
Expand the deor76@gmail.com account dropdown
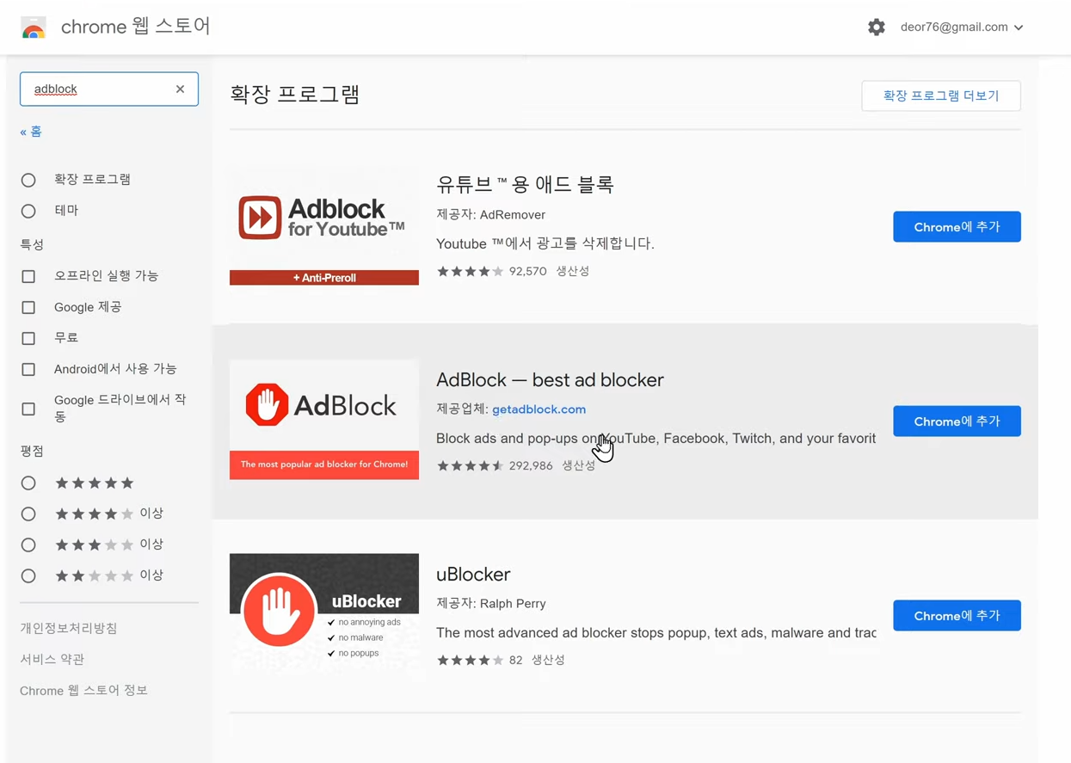(962, 27)
